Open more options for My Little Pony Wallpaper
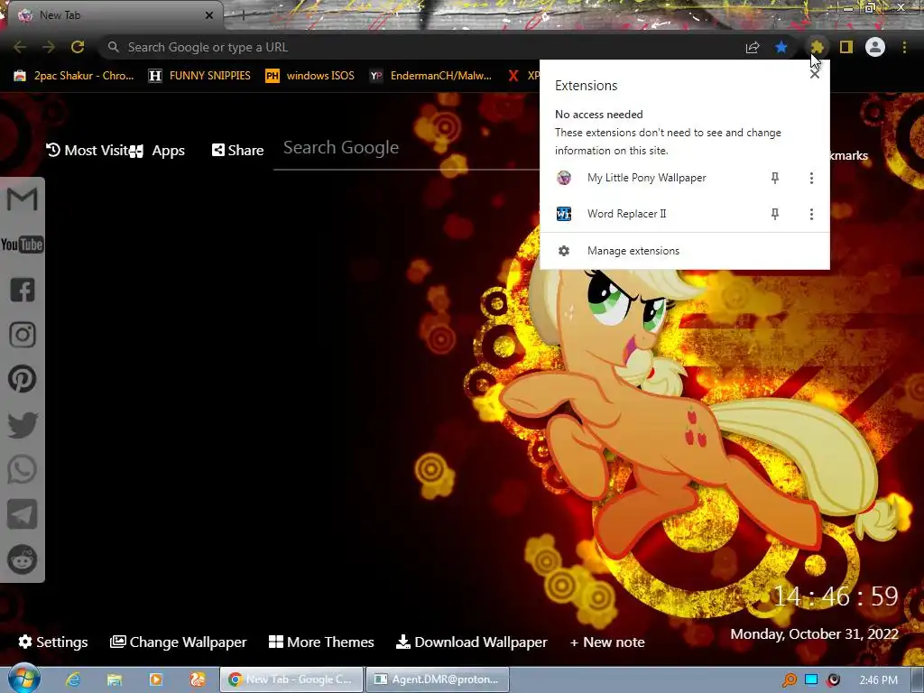 (x=811, y=178)
